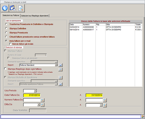Click the Data column header
This screenshot has width=145, height=119.
coord(76,24)
